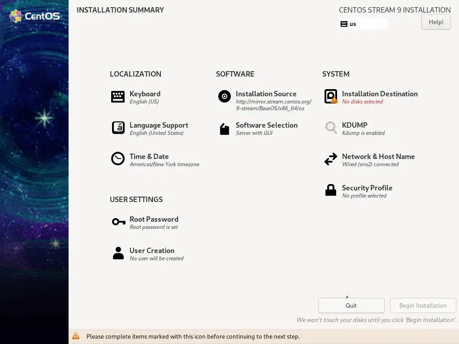Click 'CENTOS STREAM 9 INSTALLATION' title text
The image size is (459, 344).
(394, 10)
